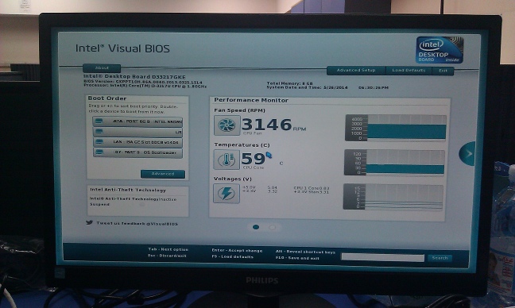Click the Twitter bird feedback icon

[x=89, y=223]
